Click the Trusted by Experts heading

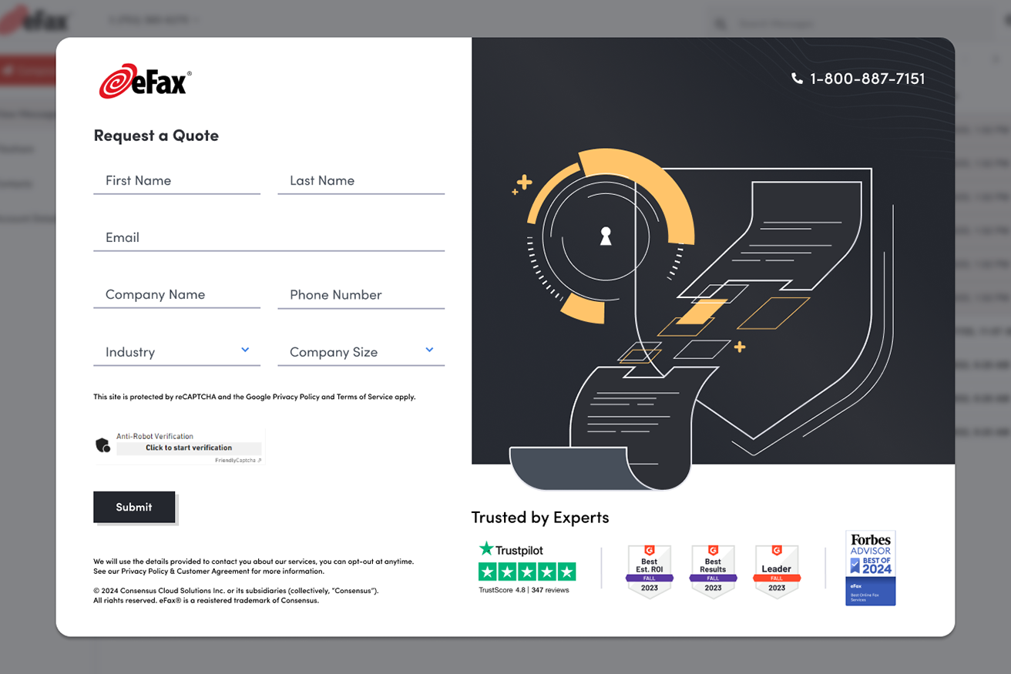[x=540, y=518]
